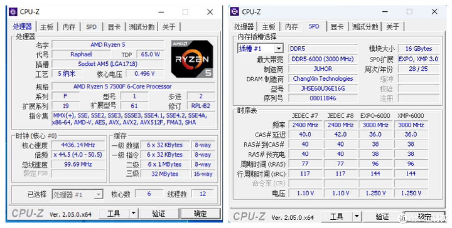This screenshot has width=452, height=228.
Task: Switch to 测试分数 tab in right CPU-Z window
Action: [365, 27]
